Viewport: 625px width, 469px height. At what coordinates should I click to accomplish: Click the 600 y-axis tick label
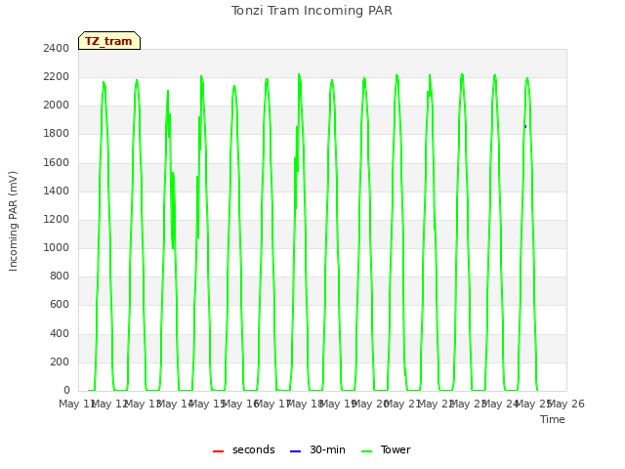coord(60,304)
